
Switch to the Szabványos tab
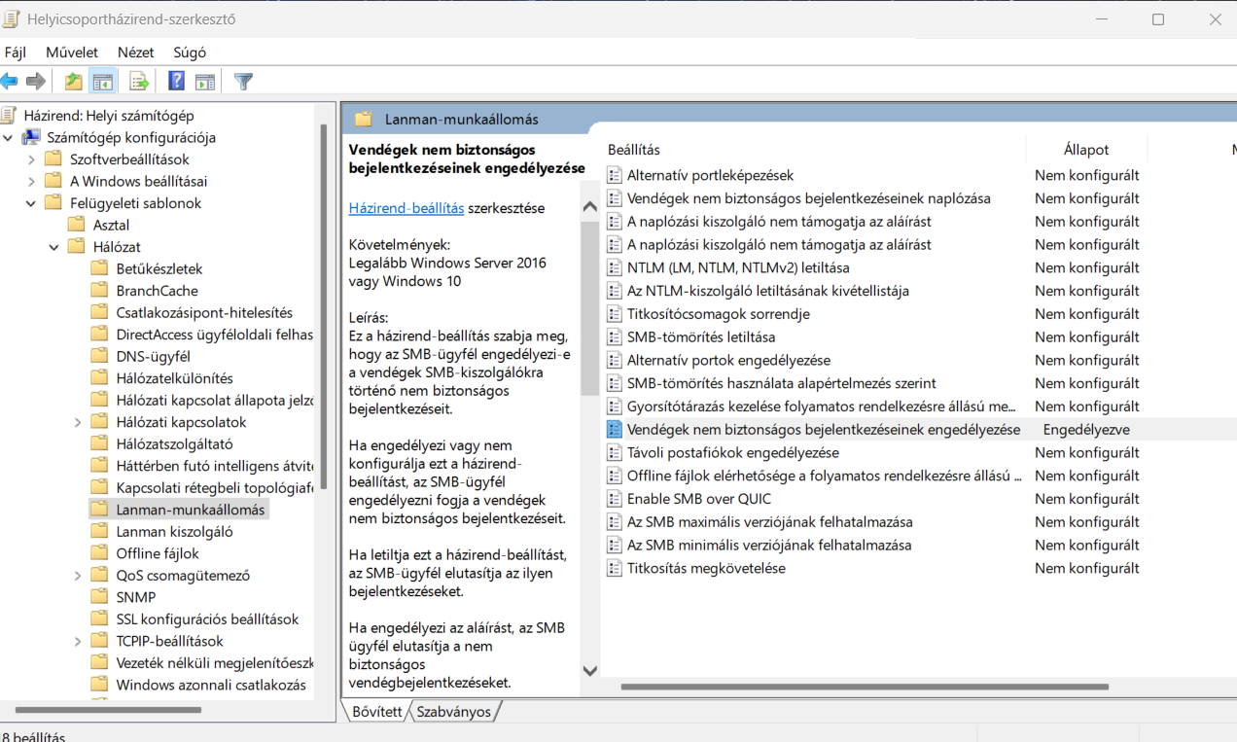[454, 712]
